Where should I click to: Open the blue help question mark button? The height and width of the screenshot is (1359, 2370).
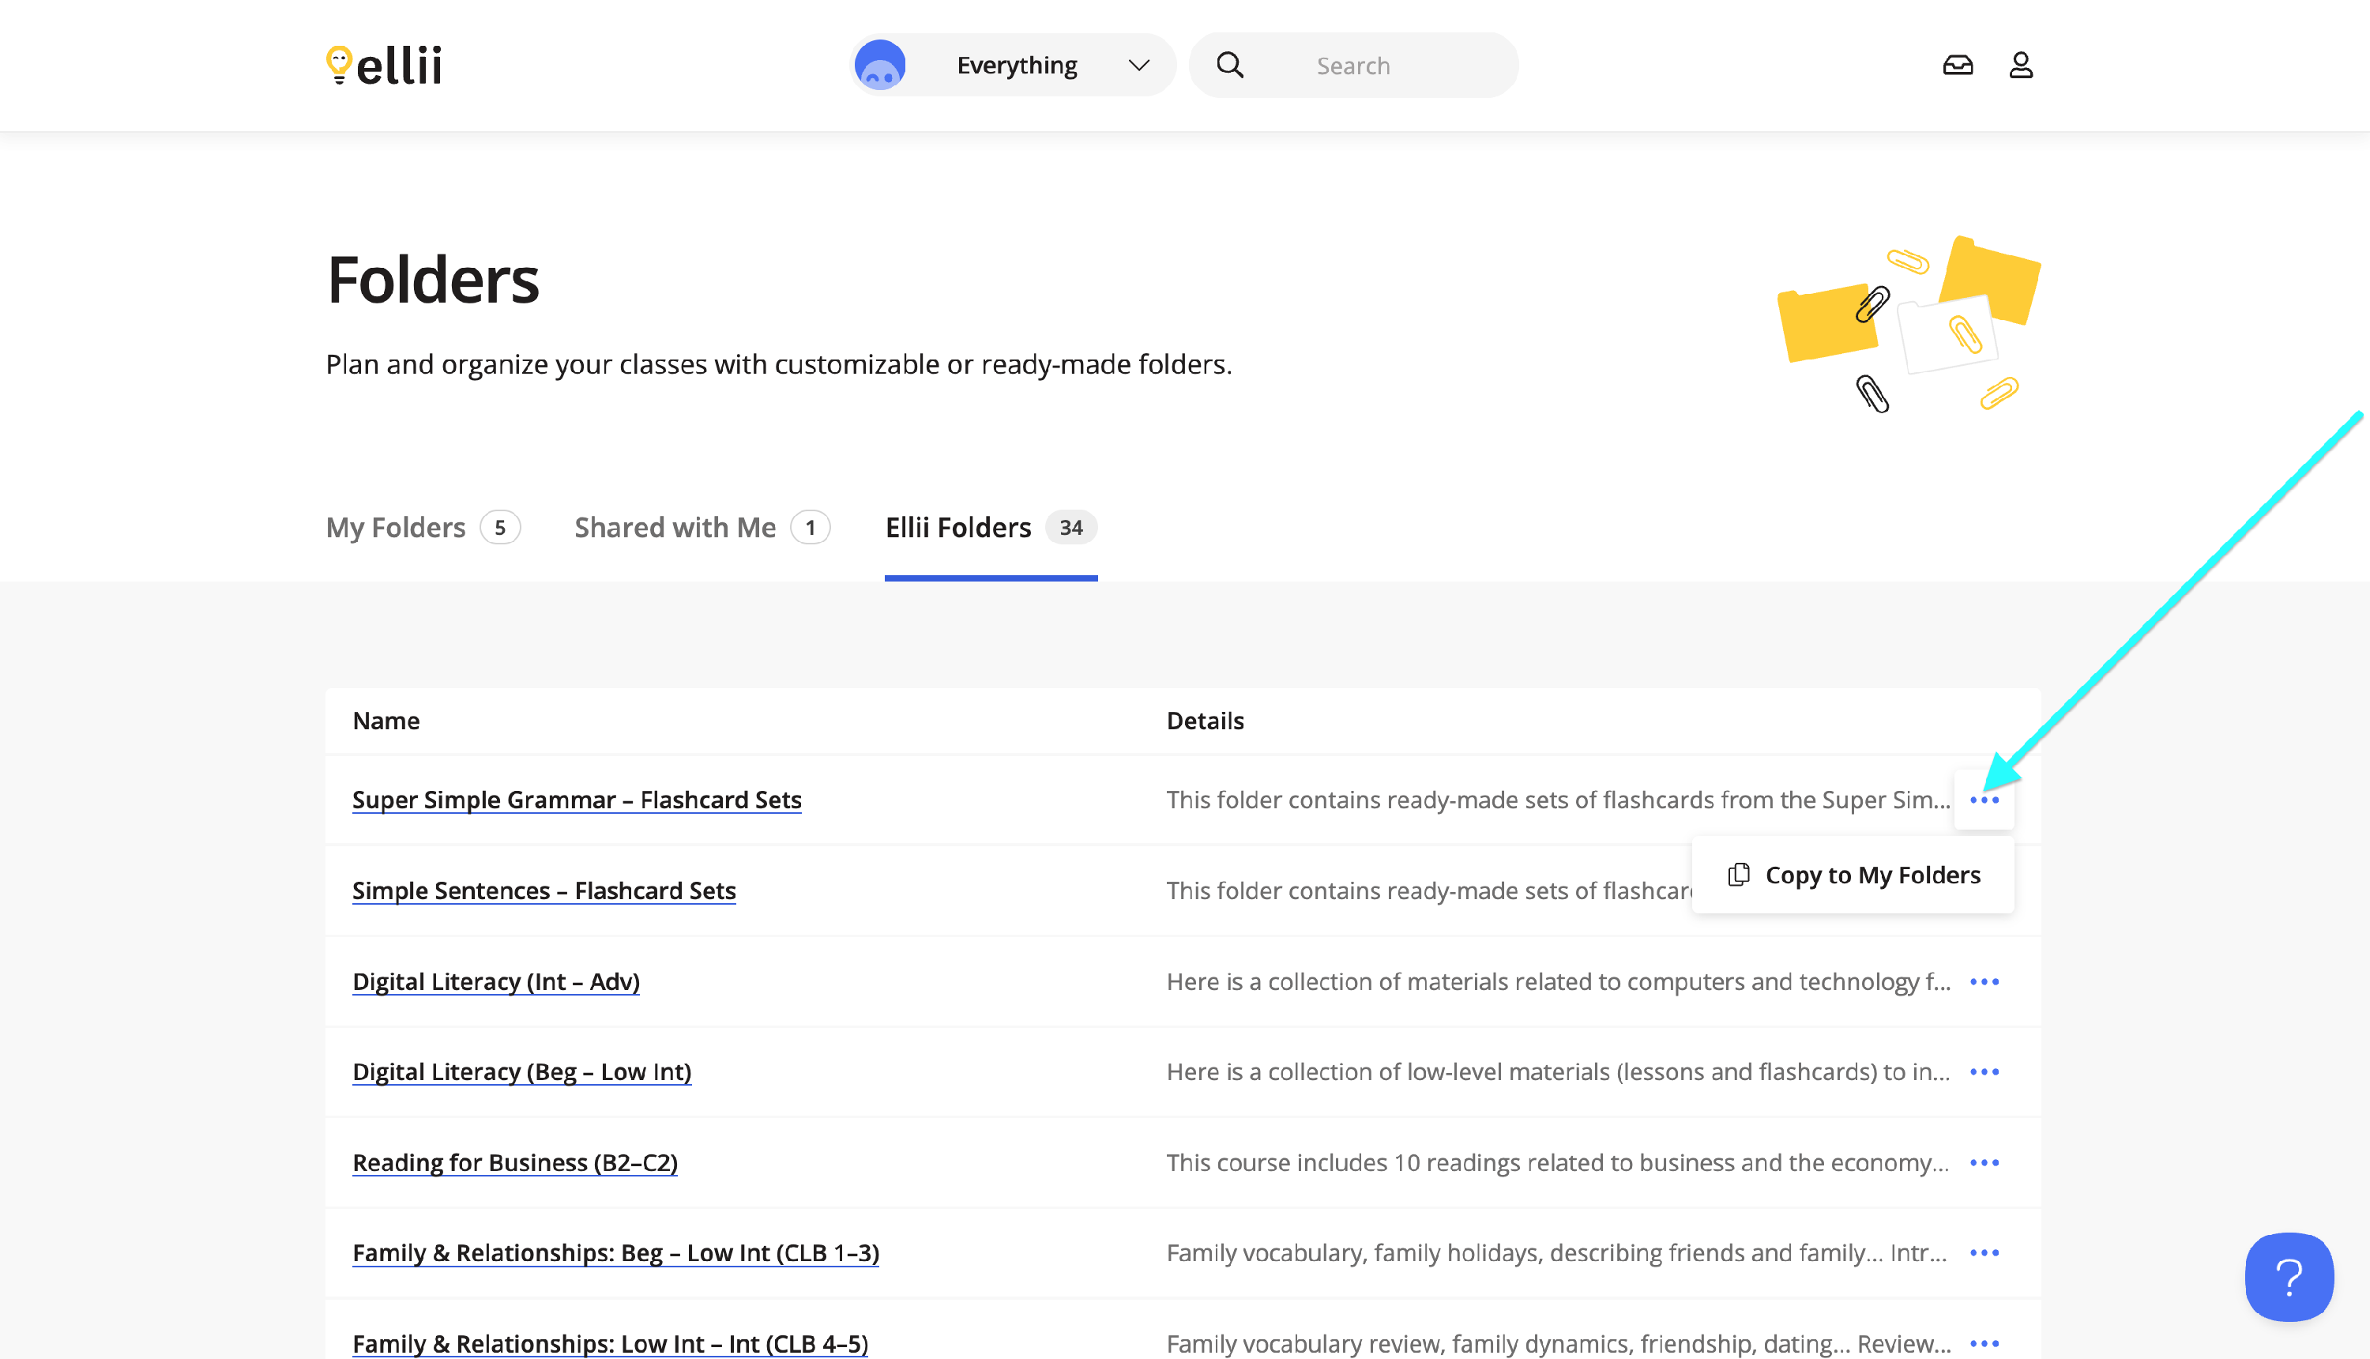click(x=2288, y=1276)
